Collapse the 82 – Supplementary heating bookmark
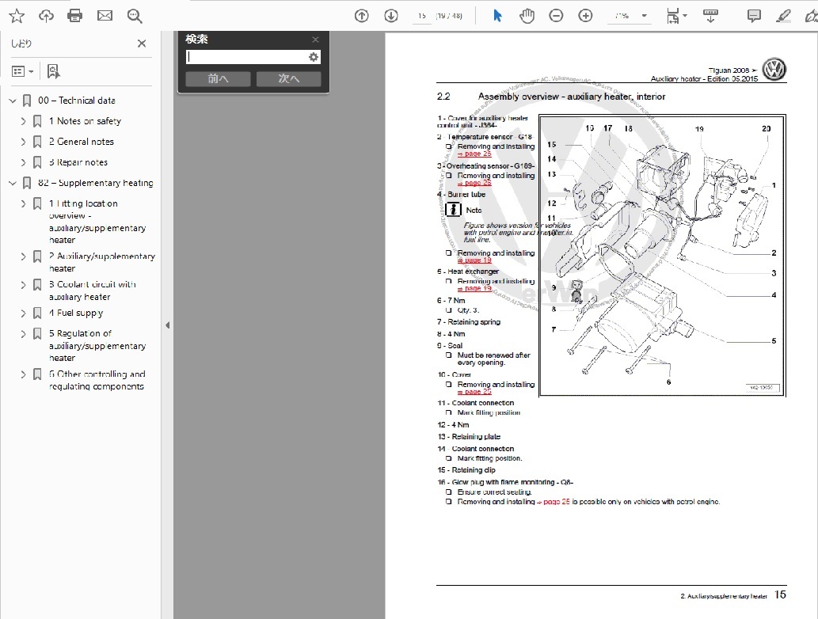818x619 pixels. [13, 183]
